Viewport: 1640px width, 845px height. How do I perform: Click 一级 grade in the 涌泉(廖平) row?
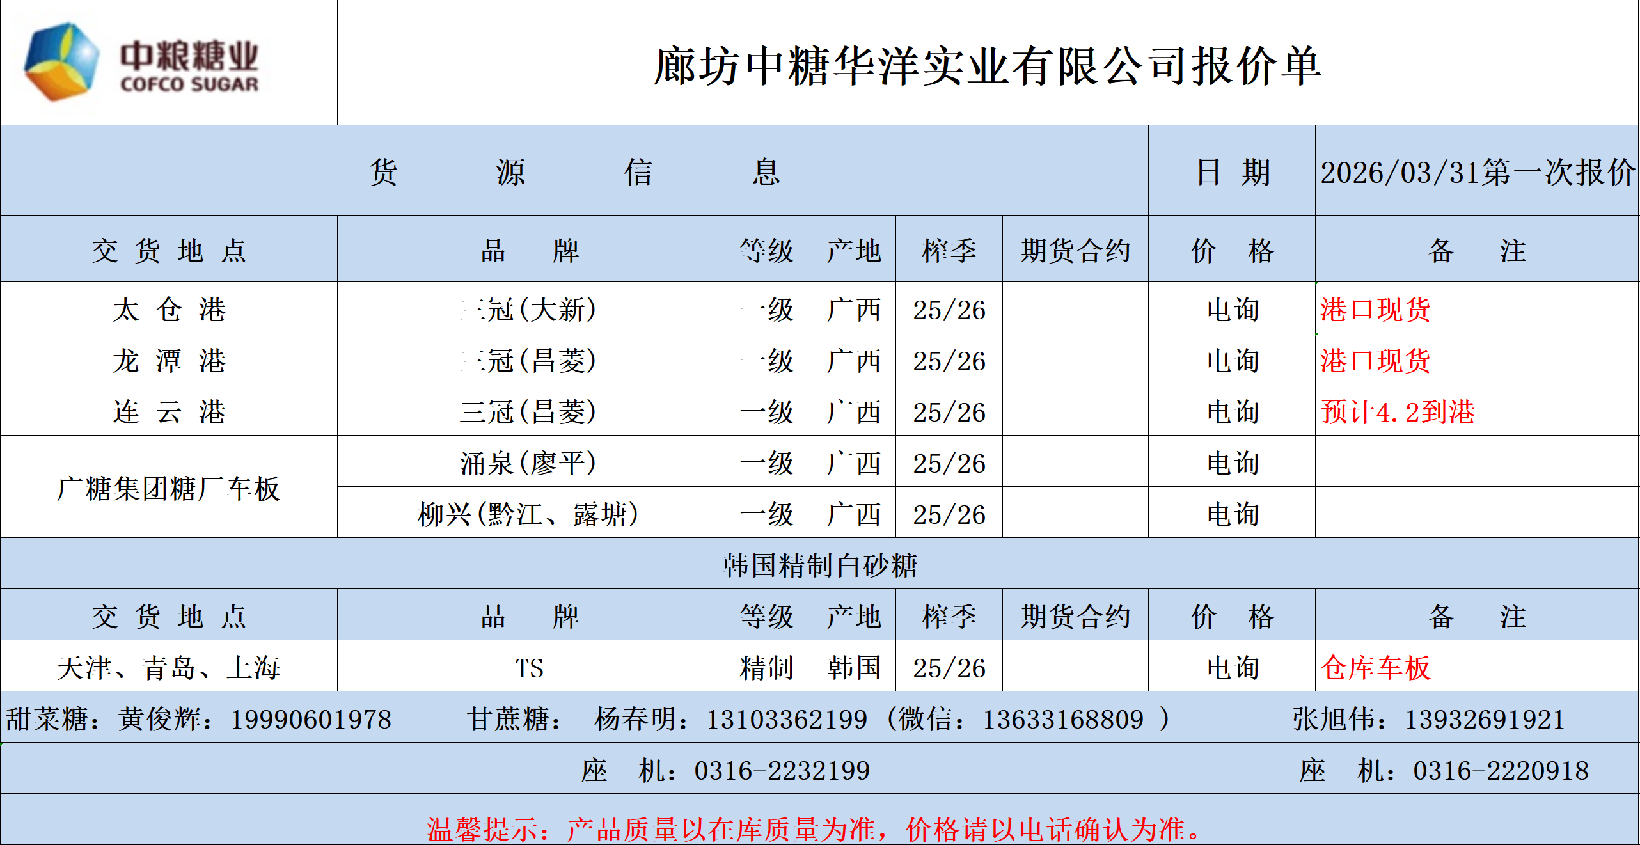pos(766,462)
